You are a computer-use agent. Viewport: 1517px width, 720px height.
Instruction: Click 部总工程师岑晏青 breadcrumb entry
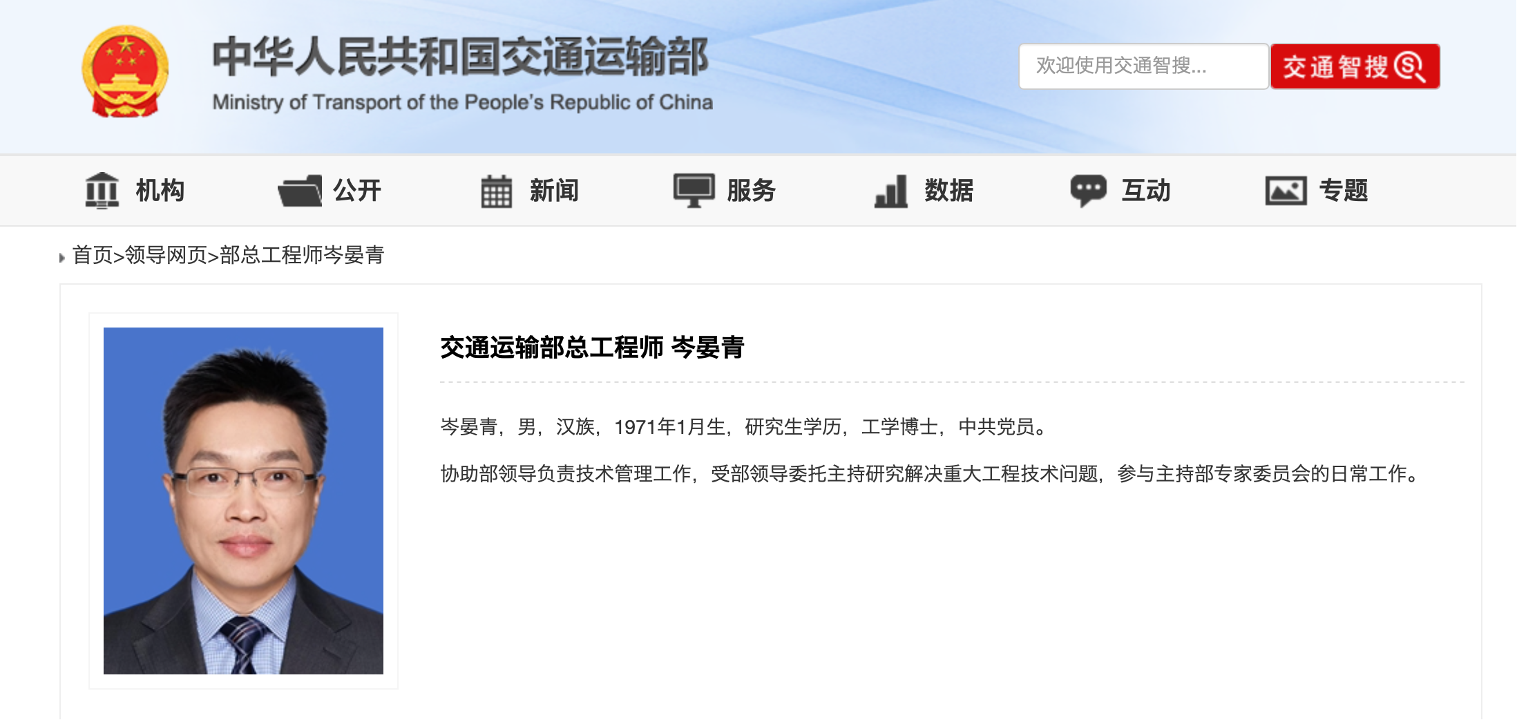coord(302,255)
